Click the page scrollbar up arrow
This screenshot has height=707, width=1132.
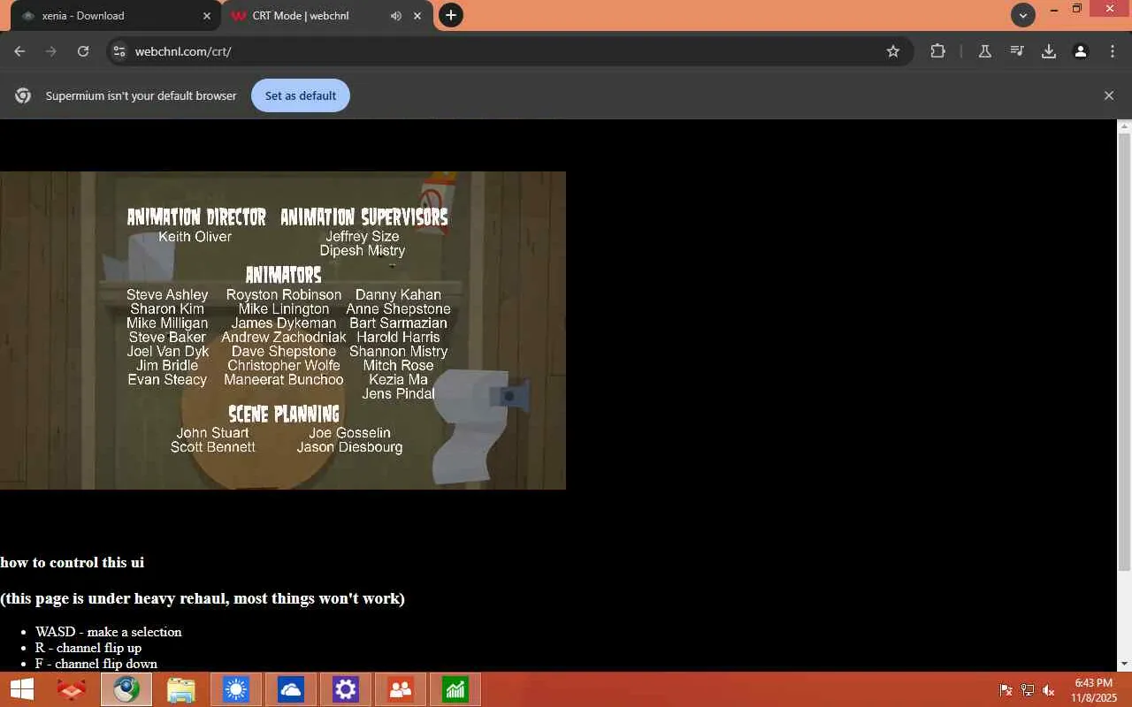pyautogui.click(x=1125, y=126)
